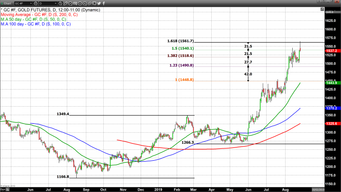Viewport: 341px width, 192px height.
Task: Click the circled play replay icon
Action: click(80, 3)
